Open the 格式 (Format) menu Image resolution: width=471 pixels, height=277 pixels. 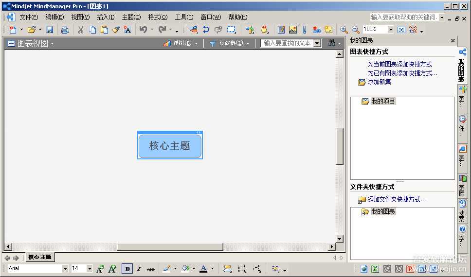point(157,17)
